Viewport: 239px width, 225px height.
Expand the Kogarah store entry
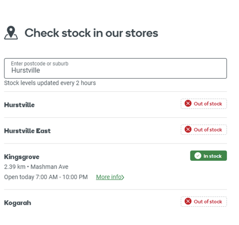point(115,203)
